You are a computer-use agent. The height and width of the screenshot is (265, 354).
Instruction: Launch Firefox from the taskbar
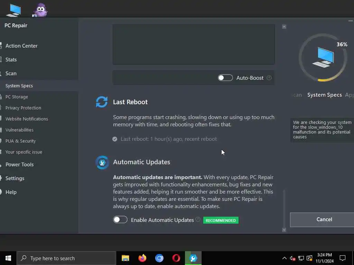tap(142, 258)
